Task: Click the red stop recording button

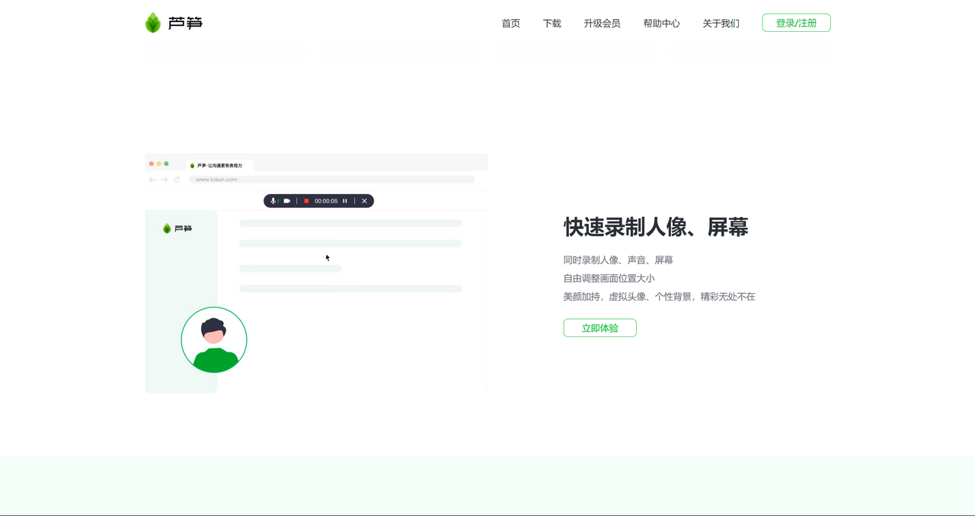Action: [306, 201]
